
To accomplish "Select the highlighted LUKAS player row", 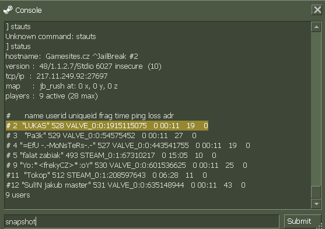I will pos(107,126).
